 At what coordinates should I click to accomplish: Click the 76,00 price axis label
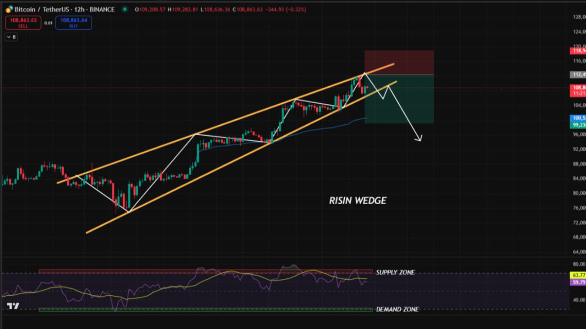pos(579,208)
